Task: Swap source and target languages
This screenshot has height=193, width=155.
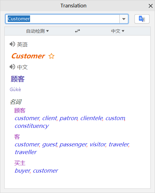Action: tap(77, 31)
